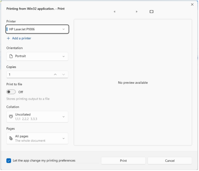Viewport: 199px width, 171px height.
Task: Increase copies with the up arrow
Action: [55, 75]
